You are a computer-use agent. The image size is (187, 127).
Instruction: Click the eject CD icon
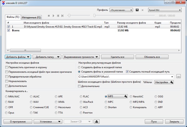[x=97, y=121]
